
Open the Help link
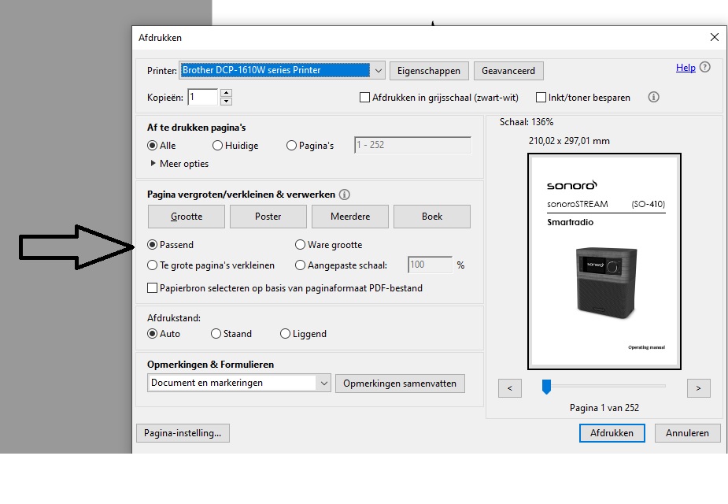(685, 68)
